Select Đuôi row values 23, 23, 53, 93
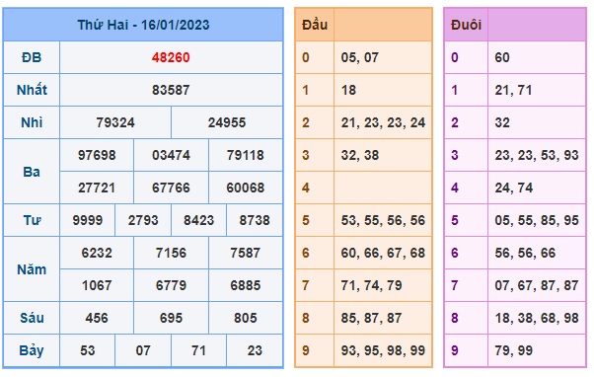 coord(537,155)
